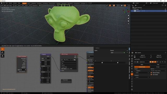Image resolution: width=167 pixels, height=94 pixels.
Task: Toggle Optimal Display checkbox
Action: click(x=151, y=73)
